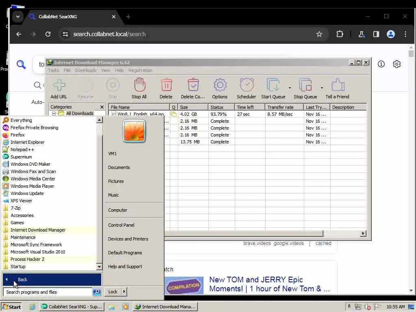Open the Scheduler clock icon

tap(247, 85)
